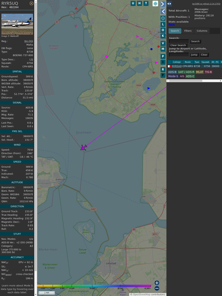This screenshot has width=222, height=296.
Task: Toggle the T map button
Action: 146,3
